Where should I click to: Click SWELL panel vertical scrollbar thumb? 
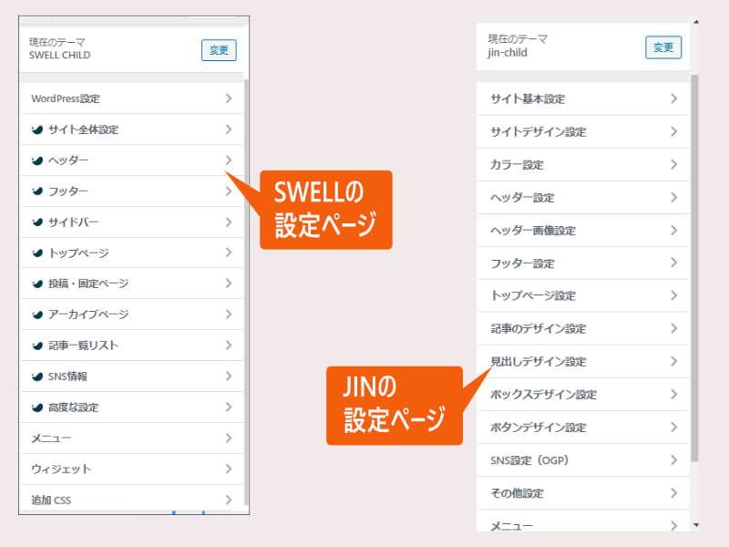click(x=246, y=292)
